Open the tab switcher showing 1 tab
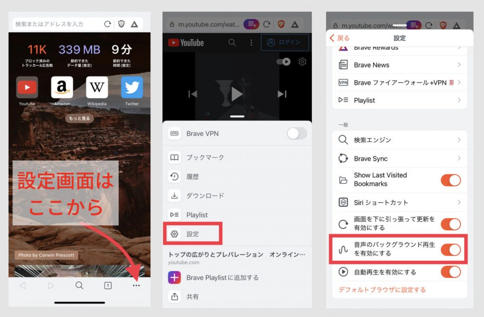The height and width of the screenshot is (317, 484). coord(108,285)
